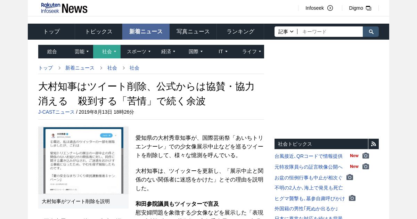Click the last 社会 breadcrumb link
This screenshot has height=219, width=417.
(x=134, y=68)
